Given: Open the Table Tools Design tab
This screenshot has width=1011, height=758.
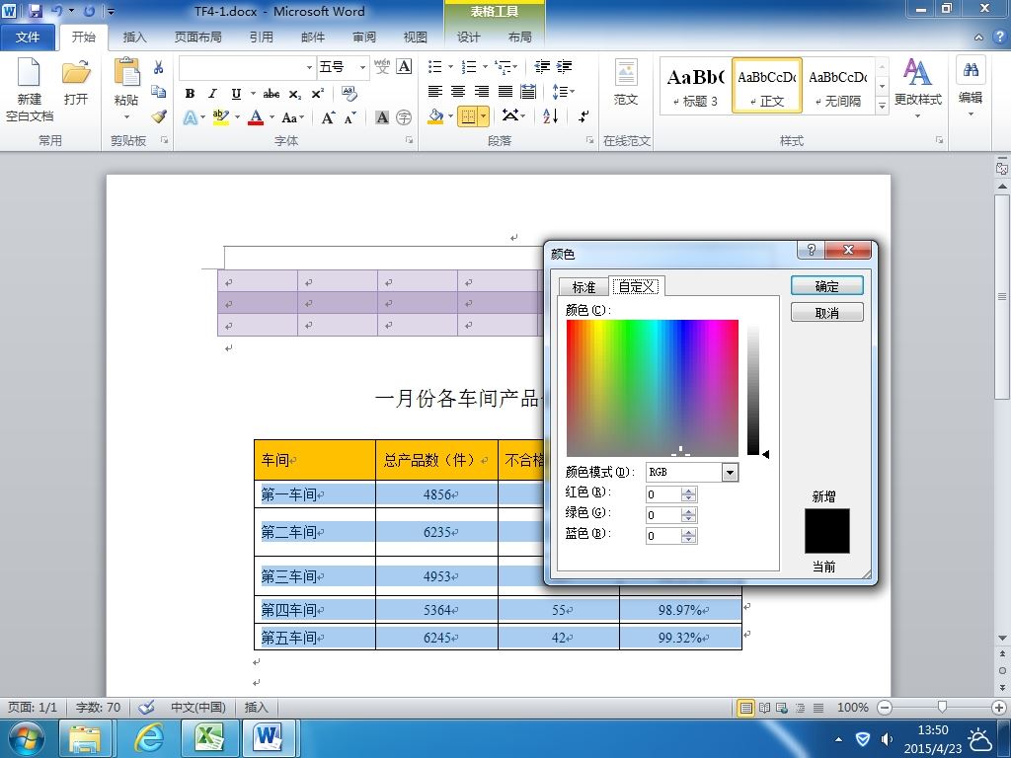Looking at the screenshot, I should click(x=469, y=38).
